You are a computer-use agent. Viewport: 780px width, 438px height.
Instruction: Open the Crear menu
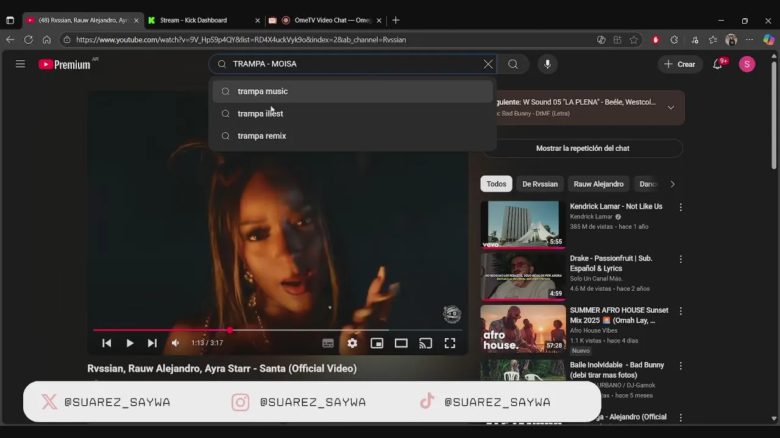coord(679,64)
